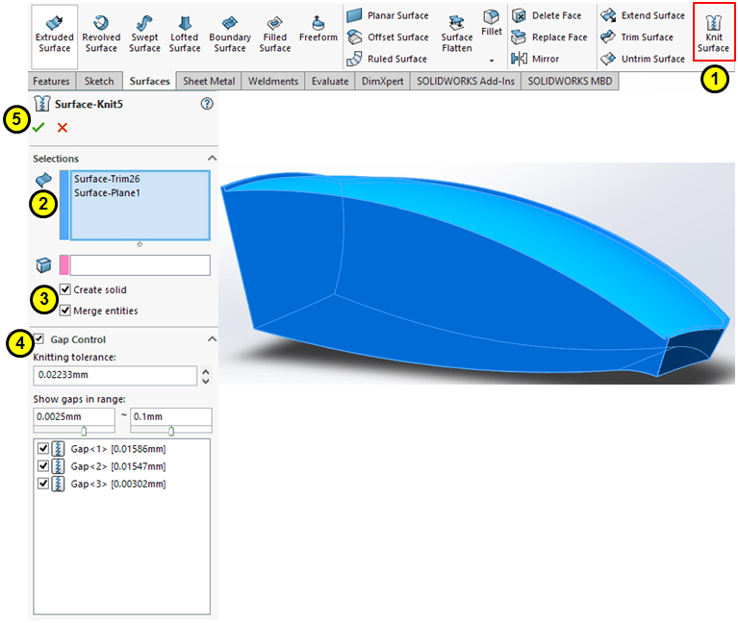The image size is (738, 623).
Task: Disable the Gap Control checkbox
Action: pyautogui.click(x=38, y=339)
